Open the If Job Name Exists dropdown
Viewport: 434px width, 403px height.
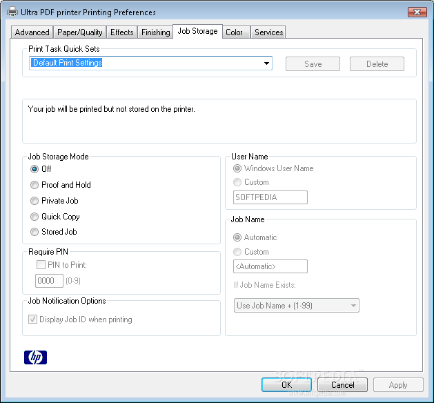(297, 305)
